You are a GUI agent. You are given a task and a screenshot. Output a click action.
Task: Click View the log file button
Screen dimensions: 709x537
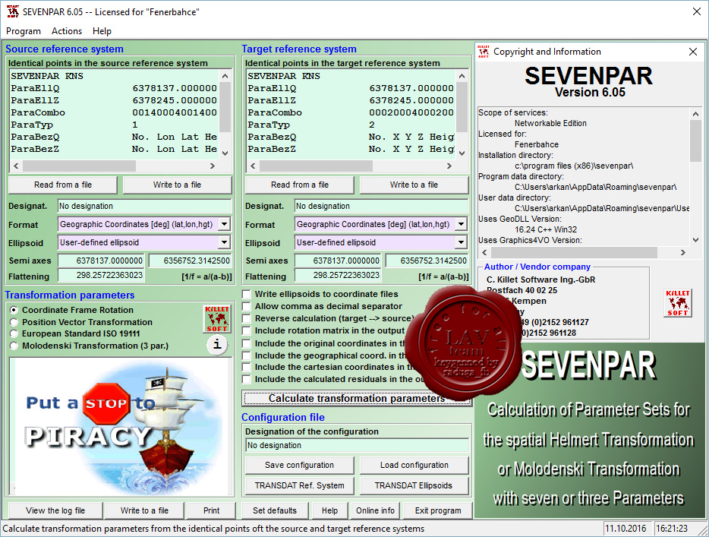55,510
